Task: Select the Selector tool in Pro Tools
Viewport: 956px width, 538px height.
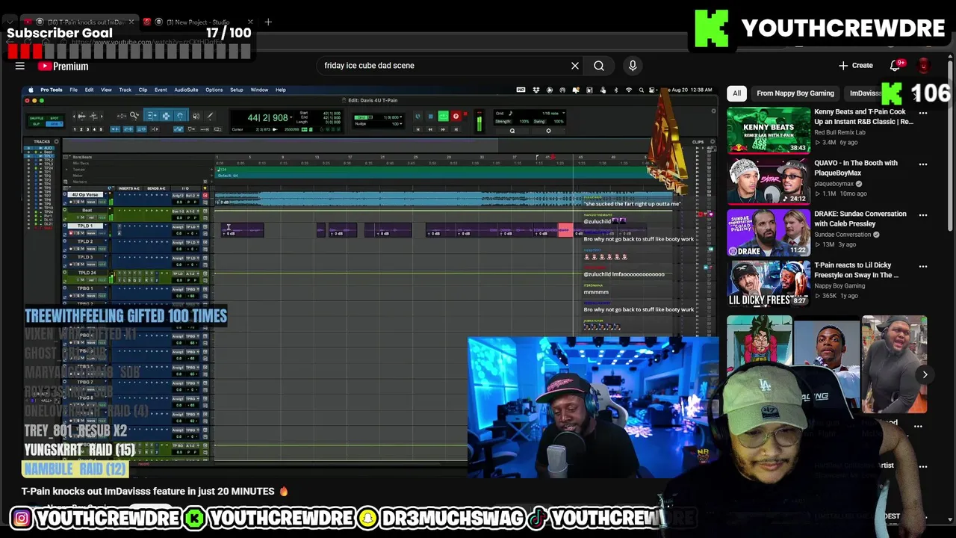Action: point(166,116)
